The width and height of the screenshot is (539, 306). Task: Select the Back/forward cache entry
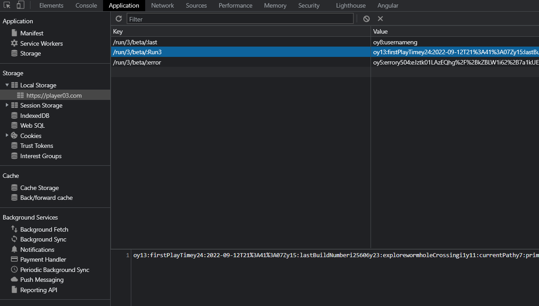(x=47, y=198)
